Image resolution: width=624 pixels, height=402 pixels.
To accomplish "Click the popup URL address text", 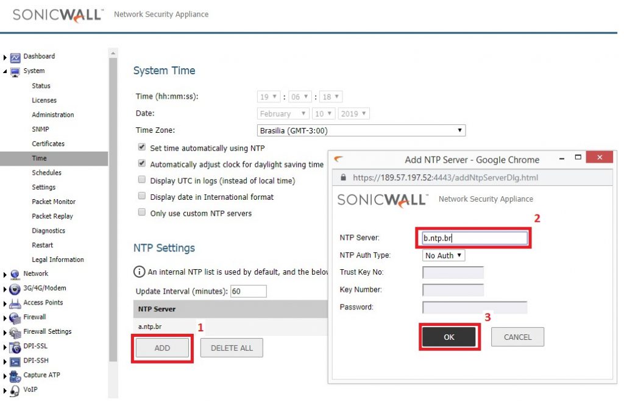I will pos(445,178).
